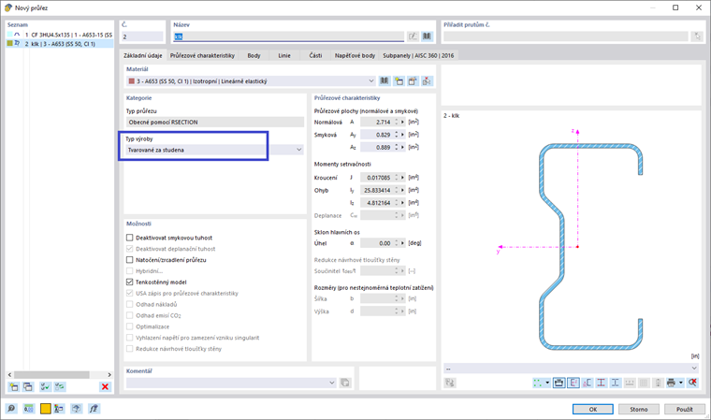Create new cross-section in the list toolbar
Screen dimensions: 711x420
(x=14, y=387)
